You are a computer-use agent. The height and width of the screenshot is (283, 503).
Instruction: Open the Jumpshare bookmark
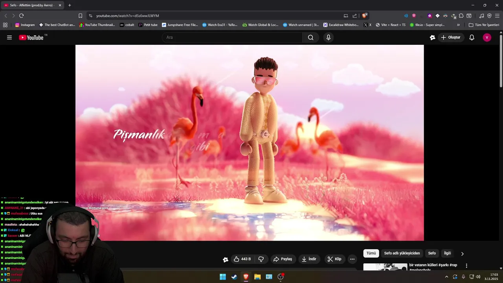point(180,25)
